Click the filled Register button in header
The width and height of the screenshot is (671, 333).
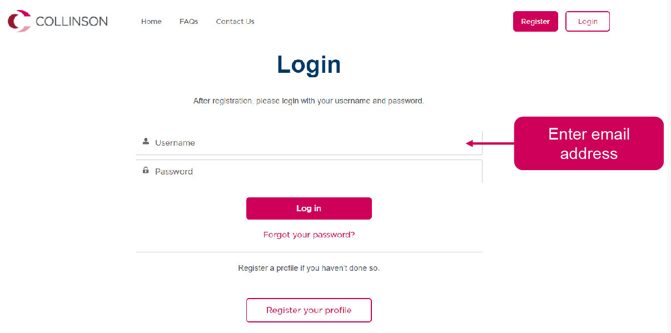(535, 22)
